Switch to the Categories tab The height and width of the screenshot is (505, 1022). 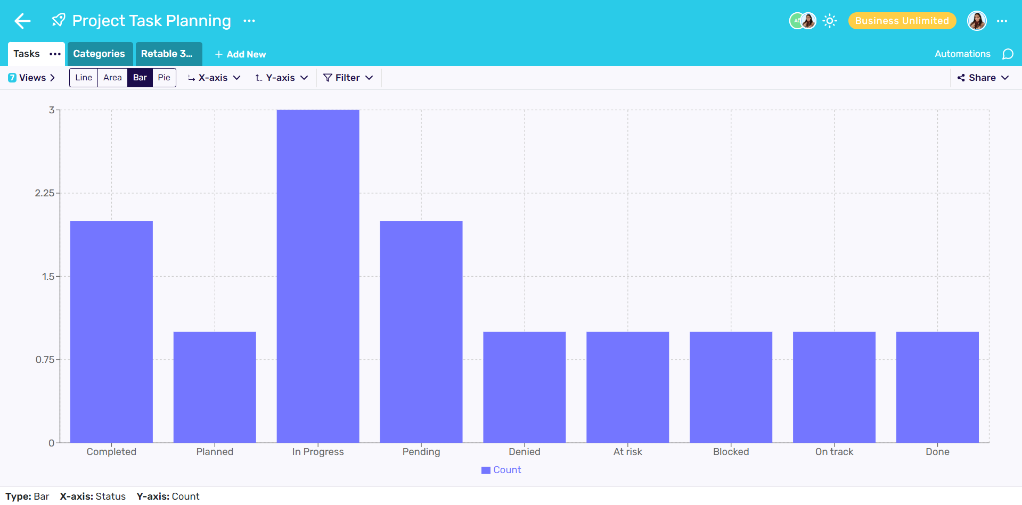coord(100,54)
